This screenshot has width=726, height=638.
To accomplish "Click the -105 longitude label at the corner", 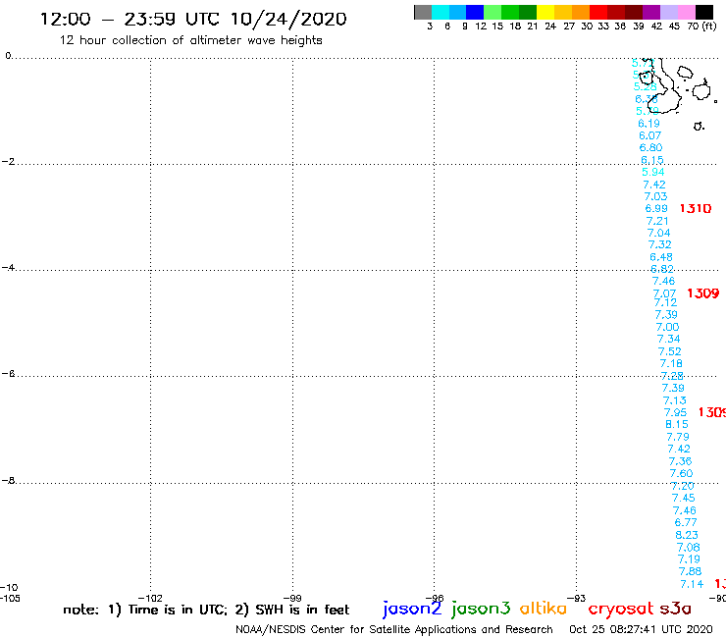I will point(10,598).
